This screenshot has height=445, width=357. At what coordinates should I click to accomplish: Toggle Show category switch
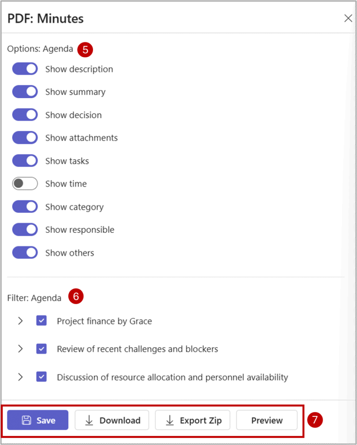point(25,207)
